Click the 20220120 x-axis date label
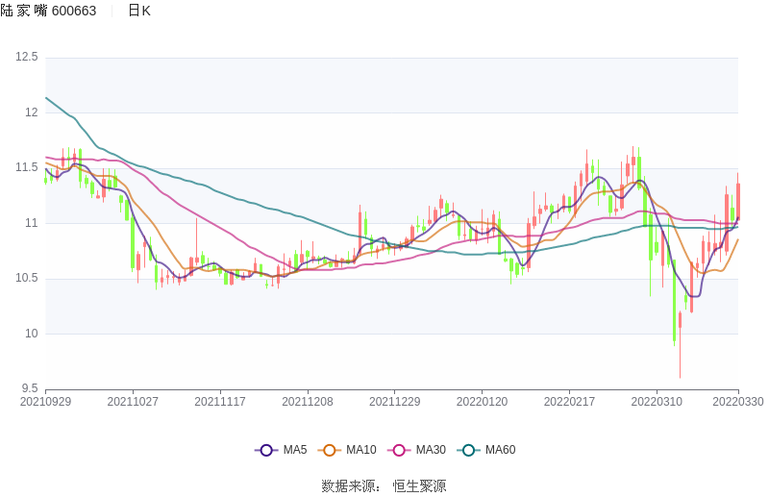This screenshot has height=497, width=769. click(482, 402)
